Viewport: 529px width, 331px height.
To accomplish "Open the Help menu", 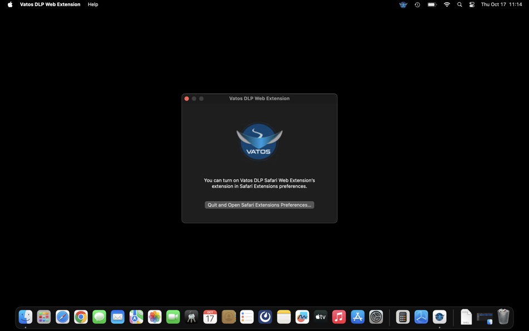I will [93, 4].
